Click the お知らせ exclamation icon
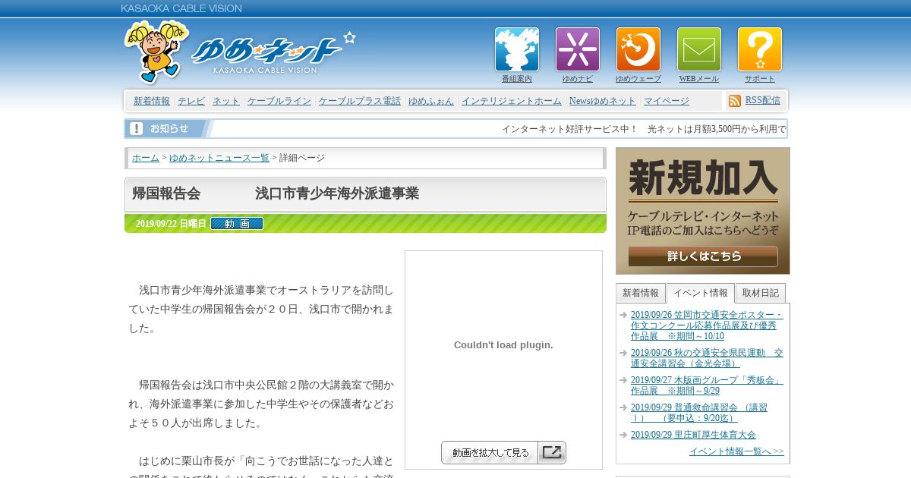This screenshot has height=478, width=911. coord(137,128)
